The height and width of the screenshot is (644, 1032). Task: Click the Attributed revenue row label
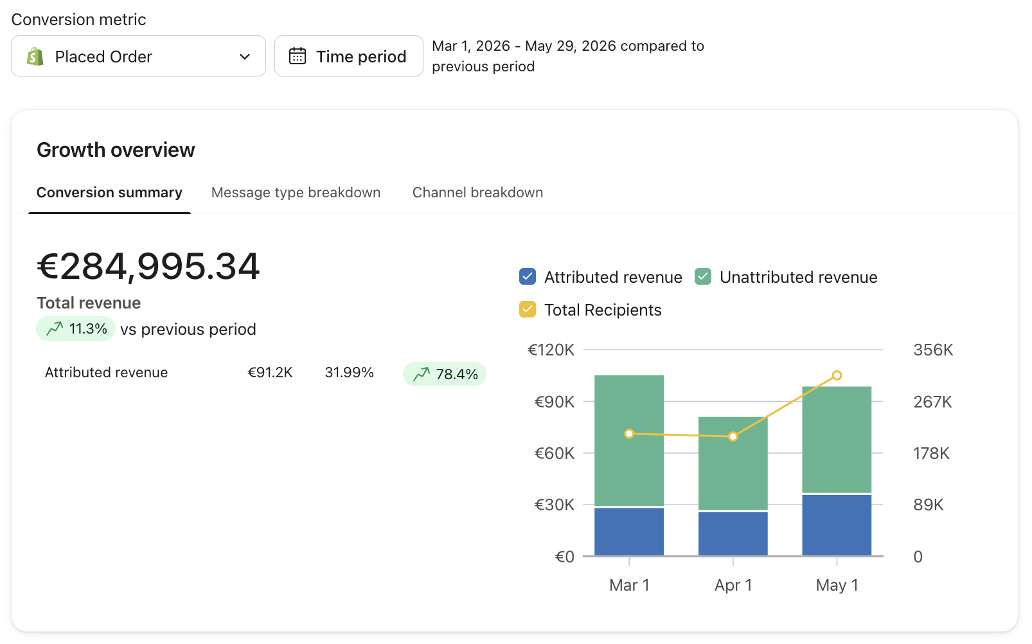[x=106, y=373]
